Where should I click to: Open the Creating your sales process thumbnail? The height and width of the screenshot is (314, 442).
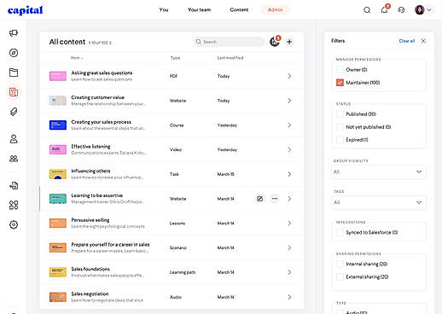point(58,125)
